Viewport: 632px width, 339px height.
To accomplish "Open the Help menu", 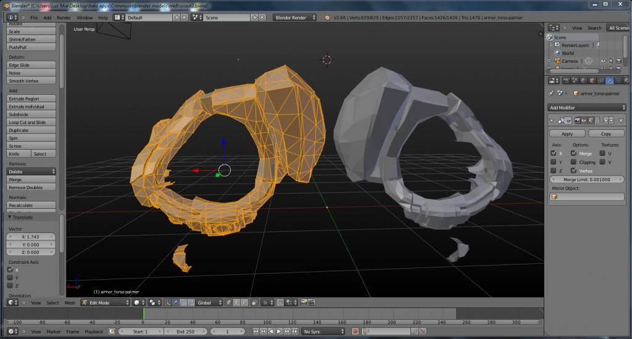I will click(x=103, y=18).
